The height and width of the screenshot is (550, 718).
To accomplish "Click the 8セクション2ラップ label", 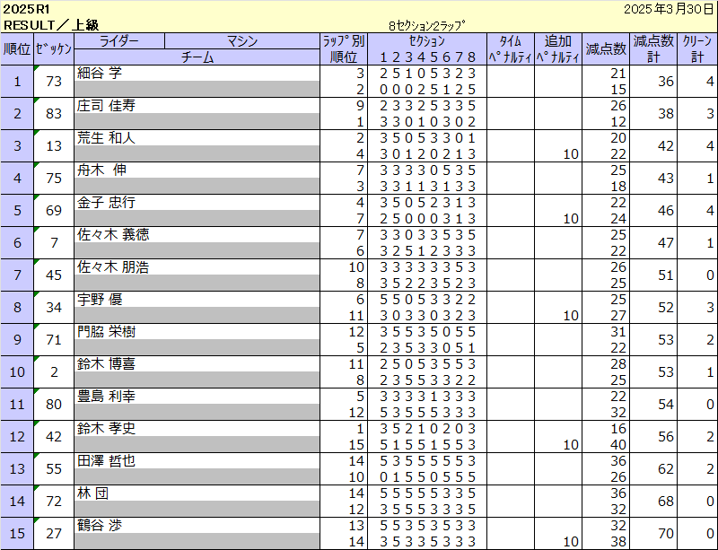I will pyautogui.click(x=427, y=25).
